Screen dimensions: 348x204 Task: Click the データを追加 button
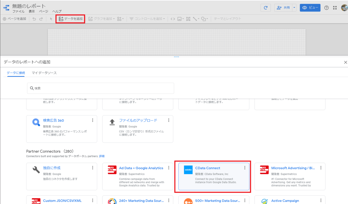click(70, 19)
